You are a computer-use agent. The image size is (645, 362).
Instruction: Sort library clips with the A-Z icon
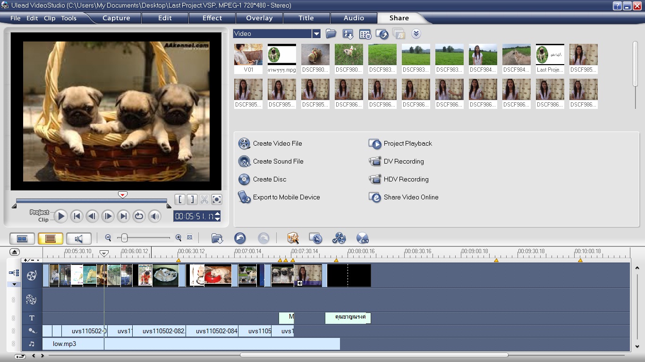(348, 34)
